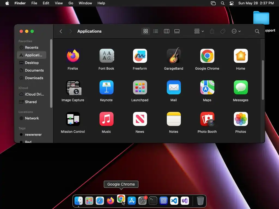Select Applications in Finder sidebar
The height and width of the screenshot is (209, 279).
pos(32,55)
